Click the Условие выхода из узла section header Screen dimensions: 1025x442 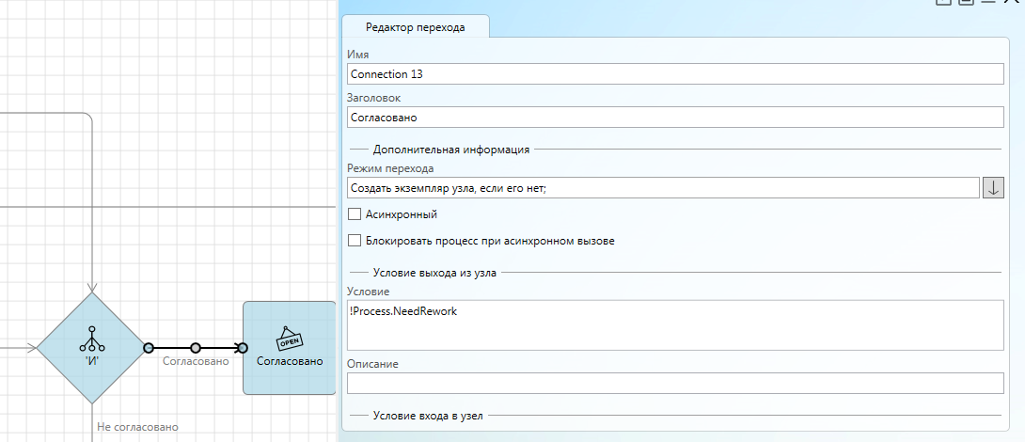(x=434, y=273)
